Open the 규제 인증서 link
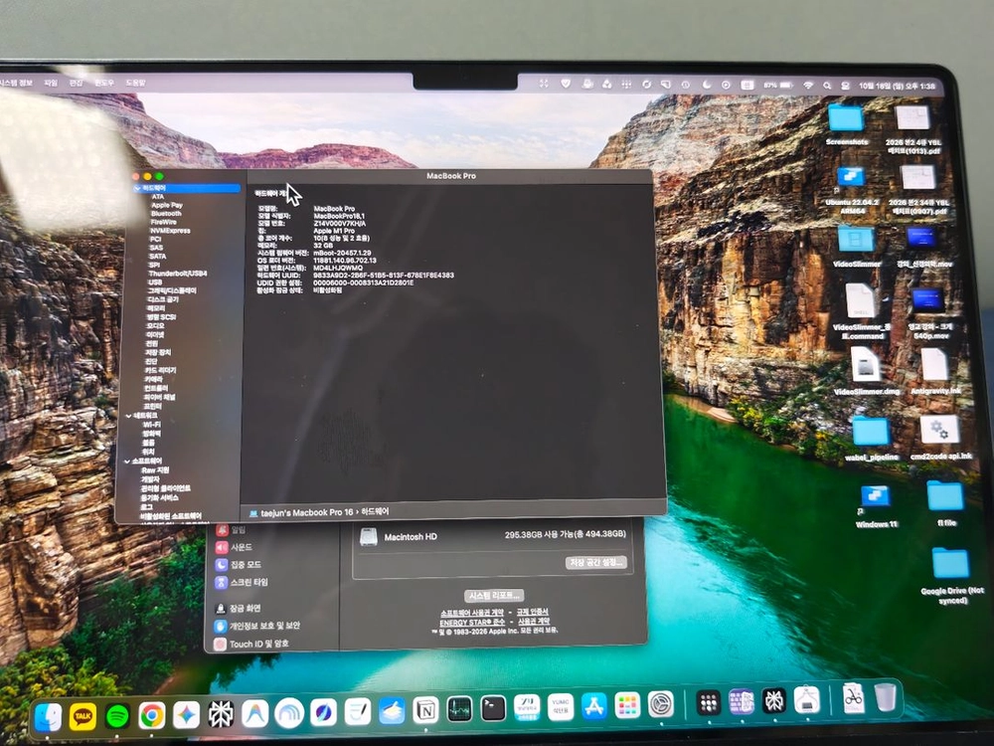 click(x=532, y=612)
